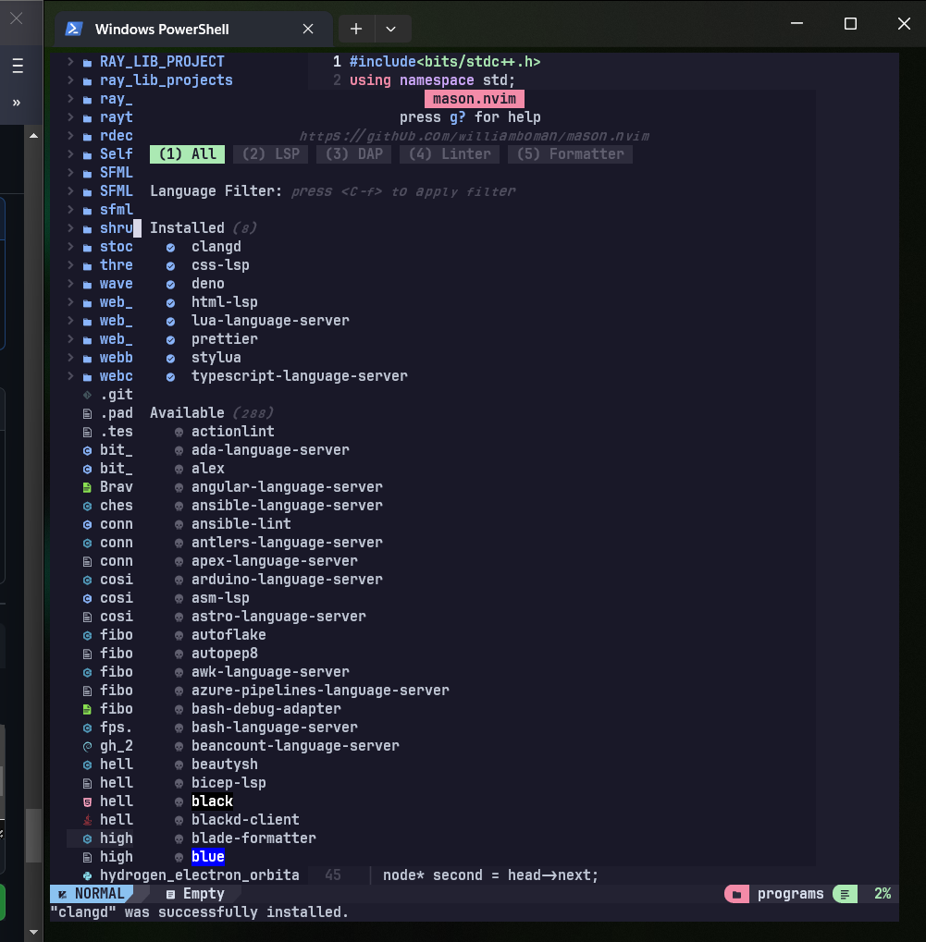The height and width of the screenshot is (942, 926).
Task: Toggle the installed check beside prettier
Action: pos(169,338)
